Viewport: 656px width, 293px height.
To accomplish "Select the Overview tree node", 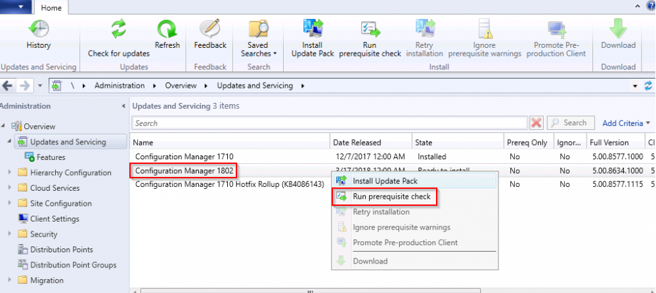I will pyautogui.click(x=39, y=127).
